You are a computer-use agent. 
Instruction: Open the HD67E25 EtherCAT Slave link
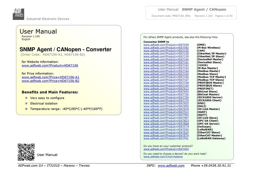[x=166, y=132]
